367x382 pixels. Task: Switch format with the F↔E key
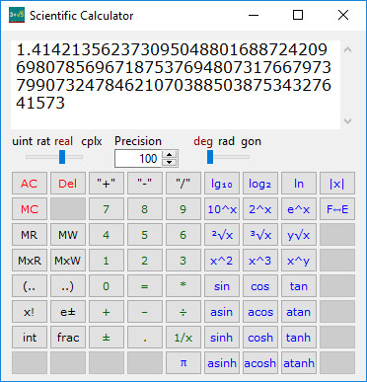(x=337, y=209)
